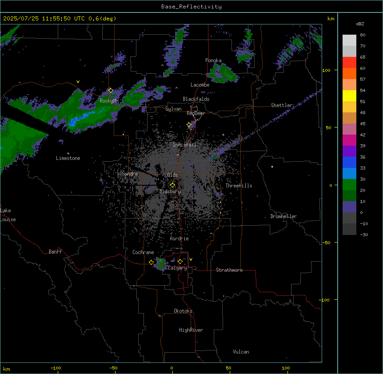The width and height of the screenshot is (383, 374).
Task: Click the bright yellow 51–54 dBZ swatch
Action: (x=349, y=95)
